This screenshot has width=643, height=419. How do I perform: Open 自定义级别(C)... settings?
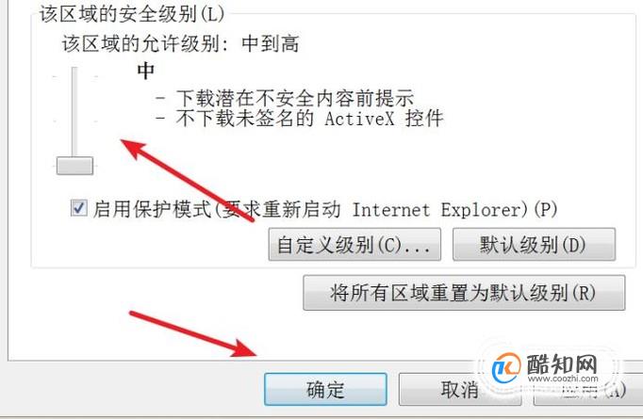click(354, 245)
